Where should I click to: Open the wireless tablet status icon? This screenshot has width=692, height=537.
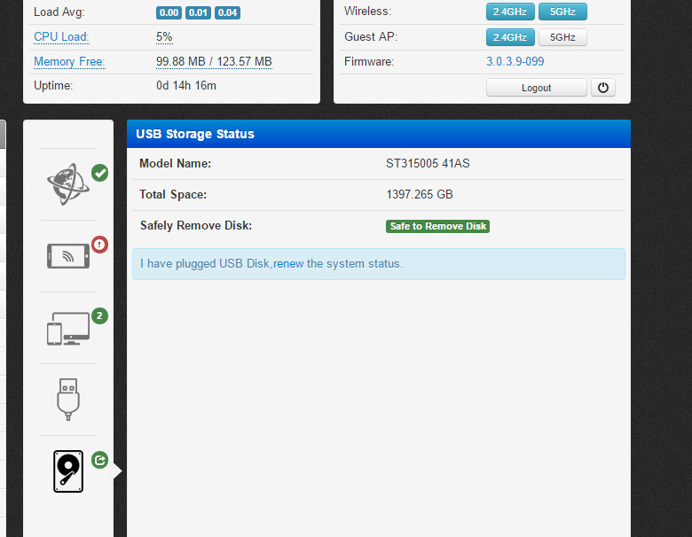pos(68,256)
